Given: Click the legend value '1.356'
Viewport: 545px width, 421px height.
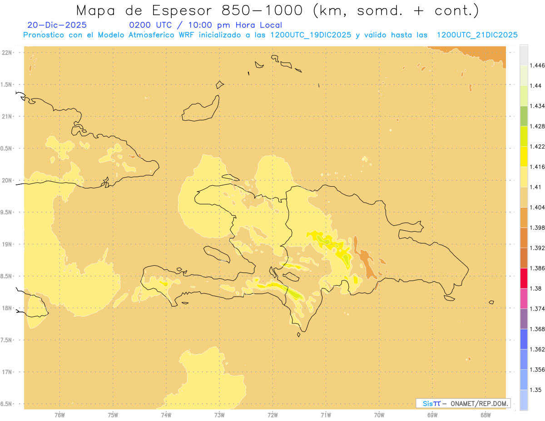Looking at the screenshot, I should point(537,370).
